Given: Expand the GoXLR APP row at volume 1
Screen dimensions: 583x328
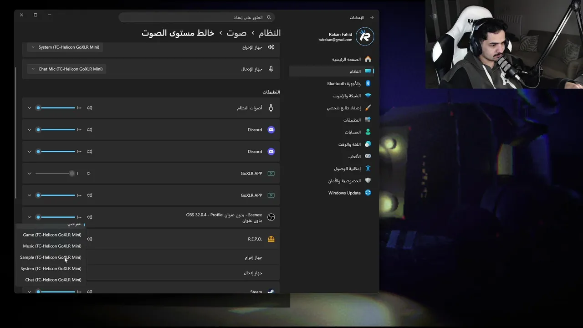Looking at the screenshot, I should 29,174.
